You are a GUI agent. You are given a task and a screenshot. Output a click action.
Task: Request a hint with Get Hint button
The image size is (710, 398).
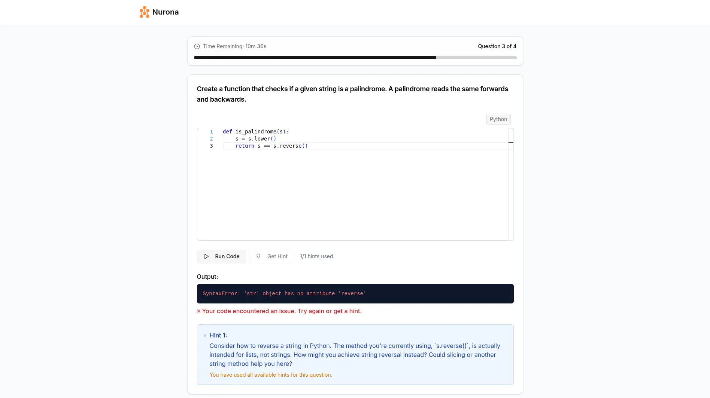(x=271, y=256)
